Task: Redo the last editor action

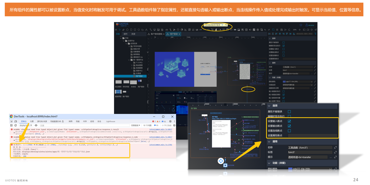Action: [x=269, y=30]
